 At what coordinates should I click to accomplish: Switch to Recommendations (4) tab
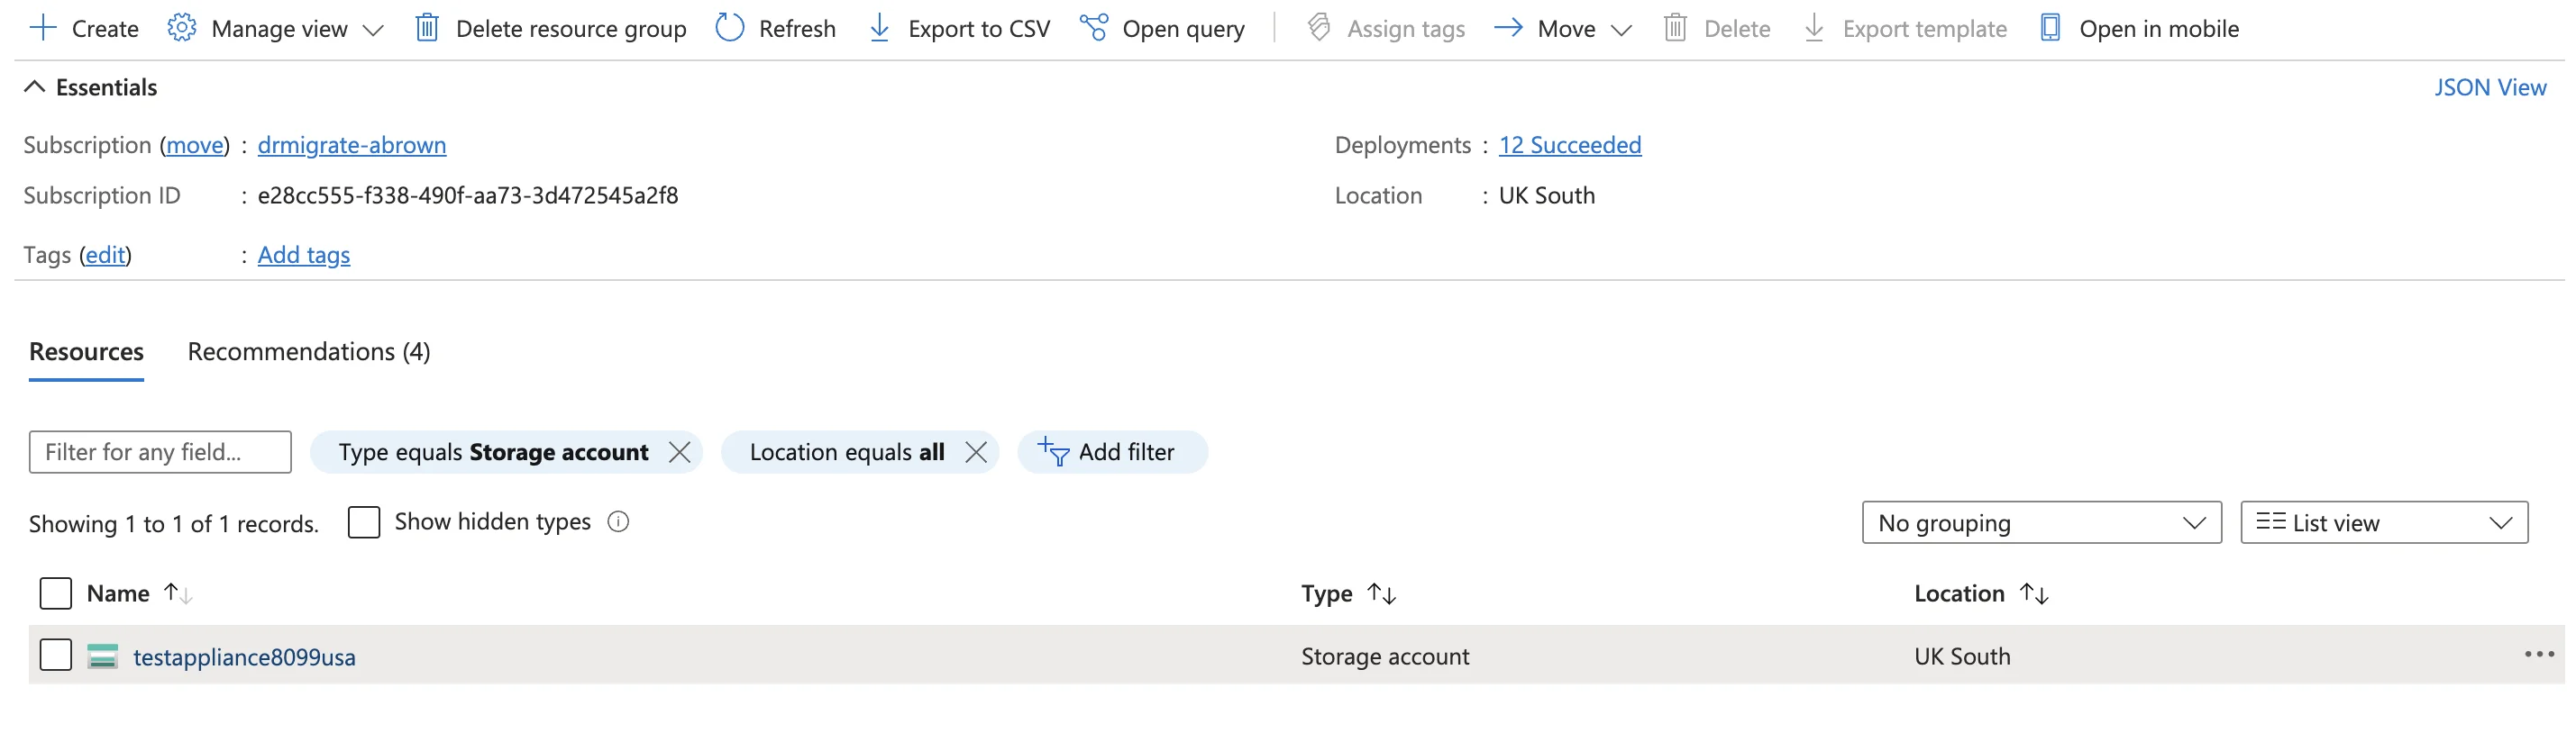[309, 352]
